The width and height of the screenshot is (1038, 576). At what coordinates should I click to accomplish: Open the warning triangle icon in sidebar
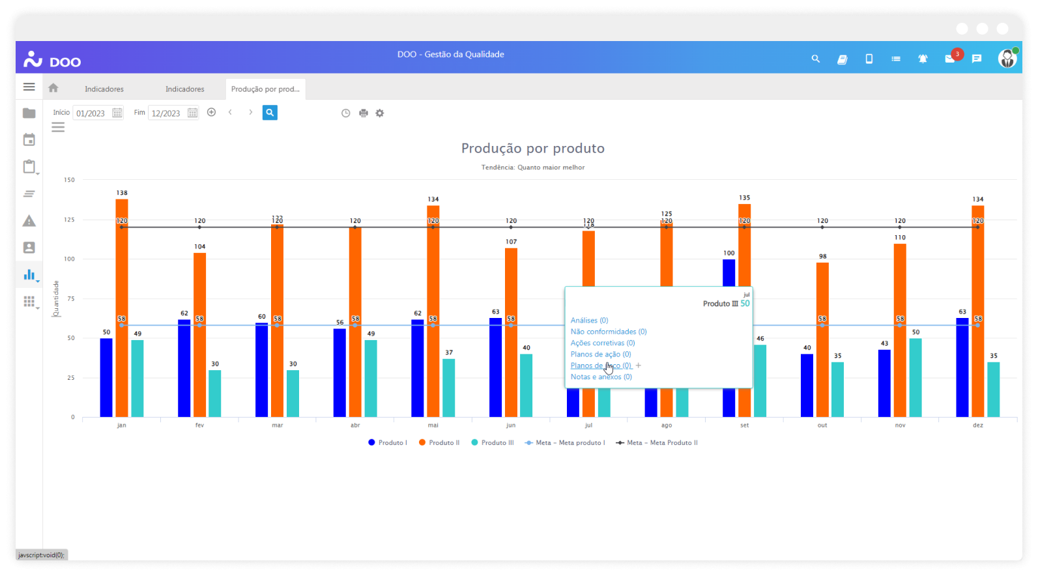point(29,221)
